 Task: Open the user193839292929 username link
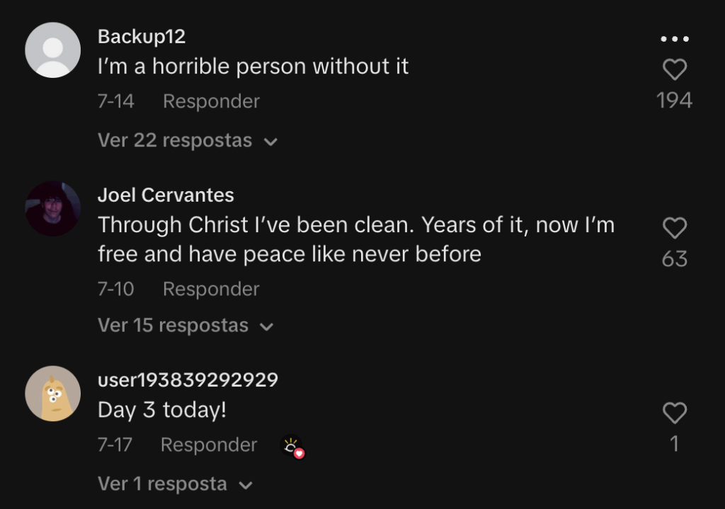point(188,380)
